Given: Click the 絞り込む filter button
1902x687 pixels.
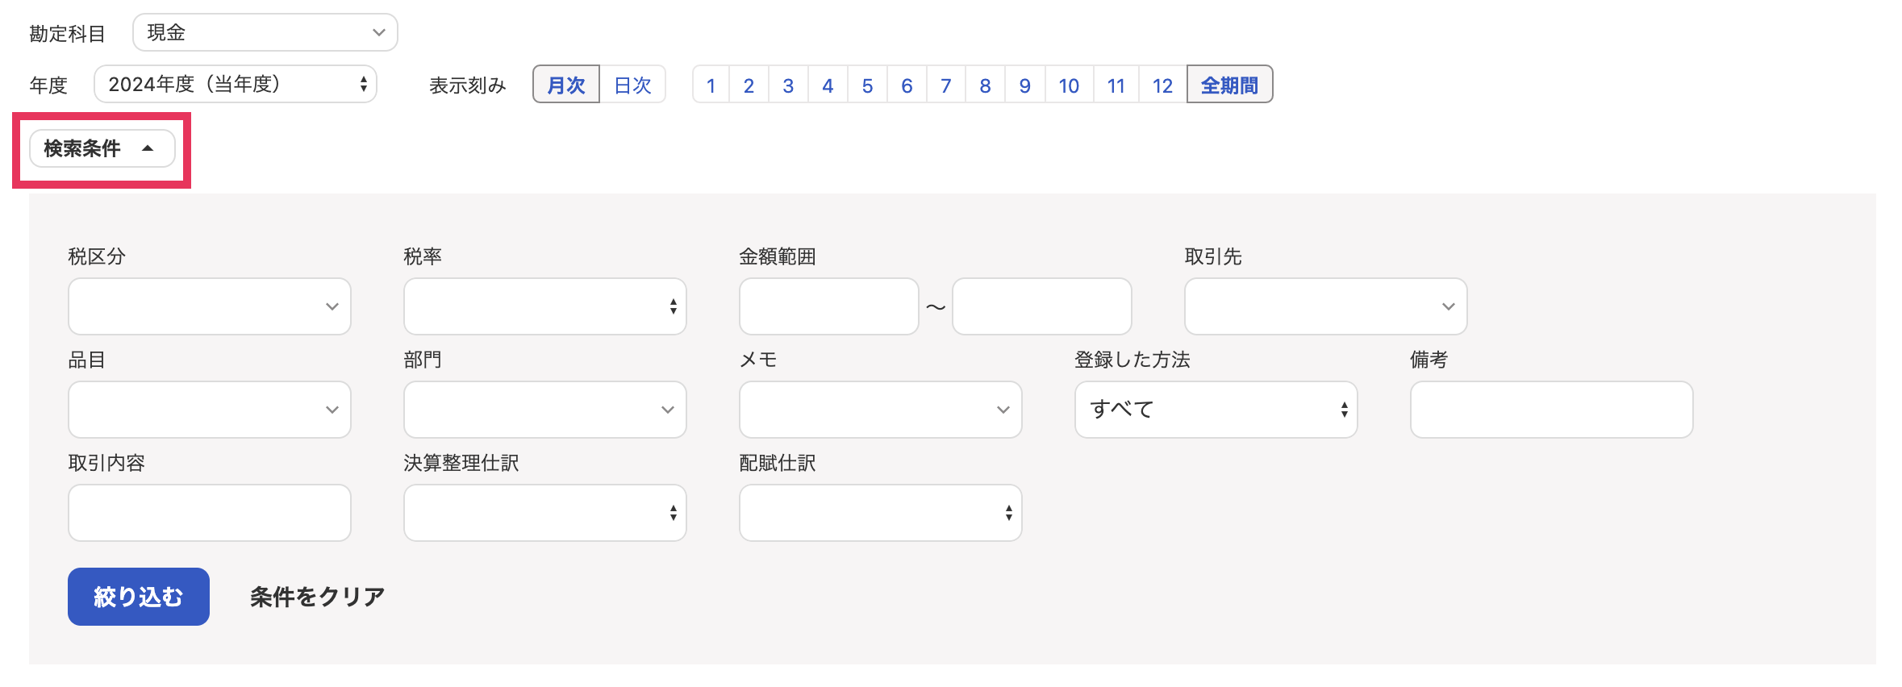Looking at the screenshot, I should click(139, 597).
